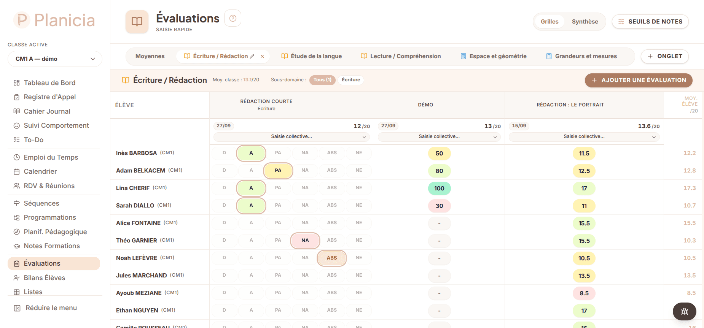The width and height of the screenshot is (704, 328).
Task: Open the Lecture / Compréhension tab
Action: point(401,56)
